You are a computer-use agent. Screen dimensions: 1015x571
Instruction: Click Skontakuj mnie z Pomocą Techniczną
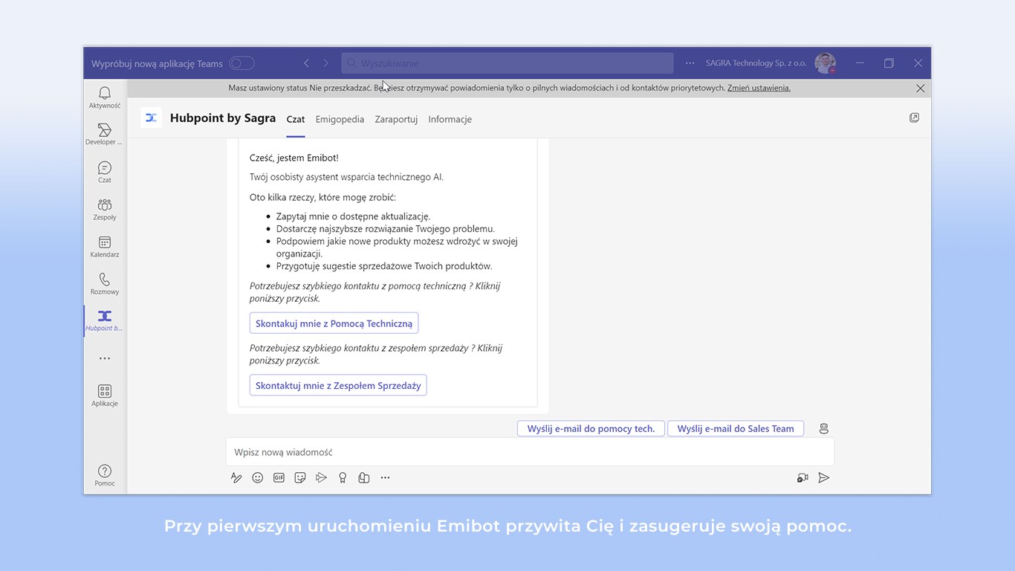[x=334, y=323]
